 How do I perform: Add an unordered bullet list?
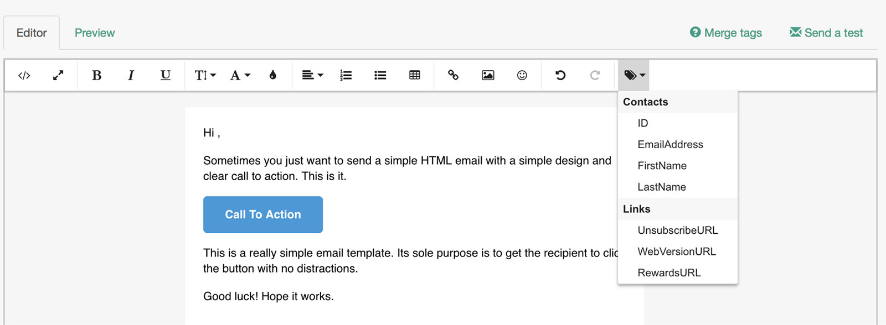(380, 75)
